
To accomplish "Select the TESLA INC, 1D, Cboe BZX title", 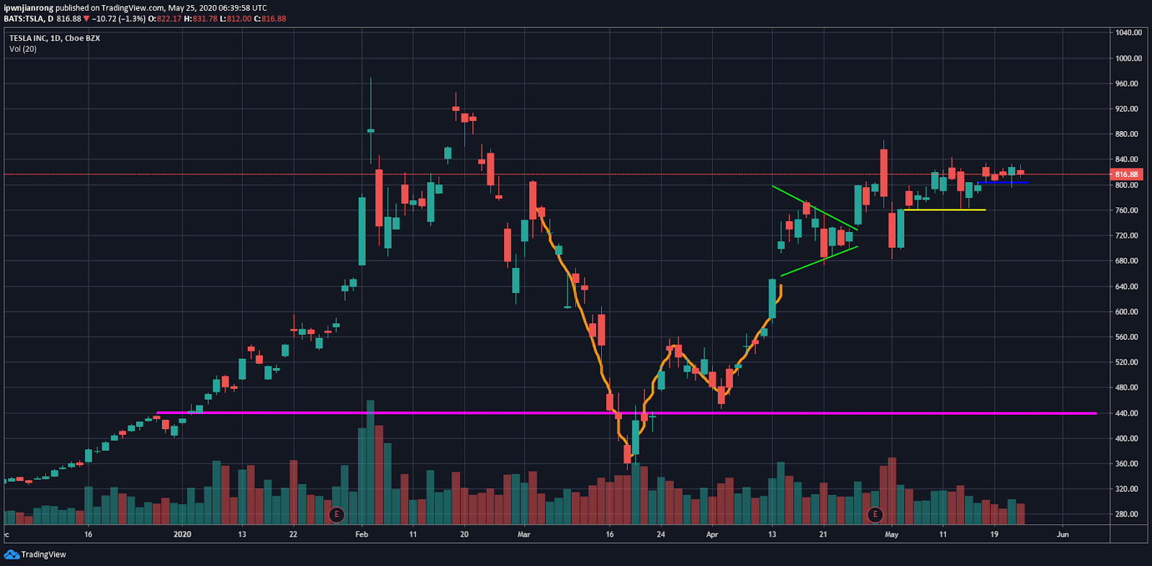I will pyautogui.click(x=55, y=38).
